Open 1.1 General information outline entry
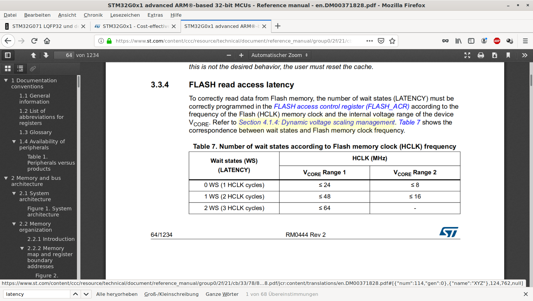Viewport: 533px width, 301px height. 35,99
